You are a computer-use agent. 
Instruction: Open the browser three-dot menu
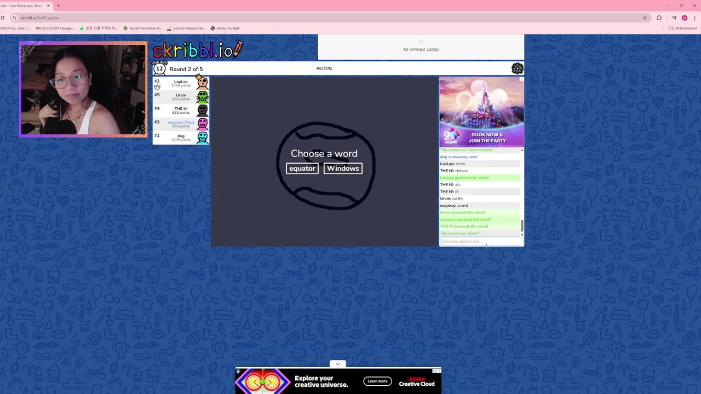pos(694,18)
